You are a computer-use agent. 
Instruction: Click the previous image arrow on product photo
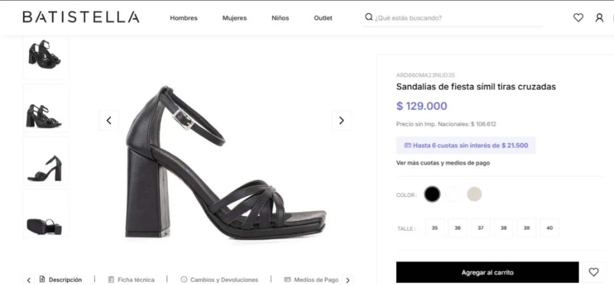tap(109, 120)
